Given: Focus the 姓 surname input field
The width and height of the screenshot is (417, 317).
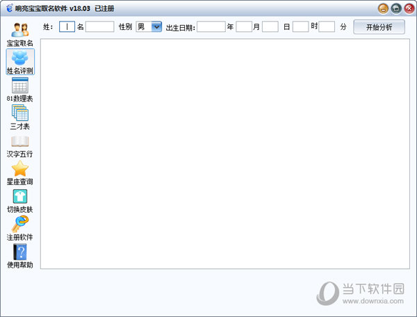Looking at the screenshot, I should [x=67, y=27].
